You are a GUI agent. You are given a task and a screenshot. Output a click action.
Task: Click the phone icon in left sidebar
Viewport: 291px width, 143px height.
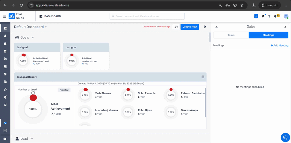[x=5, y=123]
